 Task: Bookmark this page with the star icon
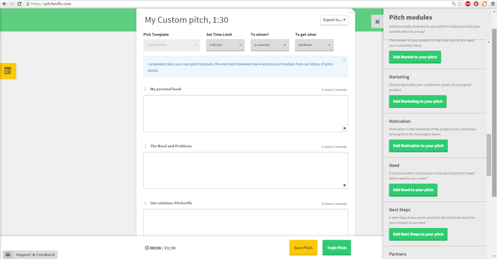[x=460, y=4]
